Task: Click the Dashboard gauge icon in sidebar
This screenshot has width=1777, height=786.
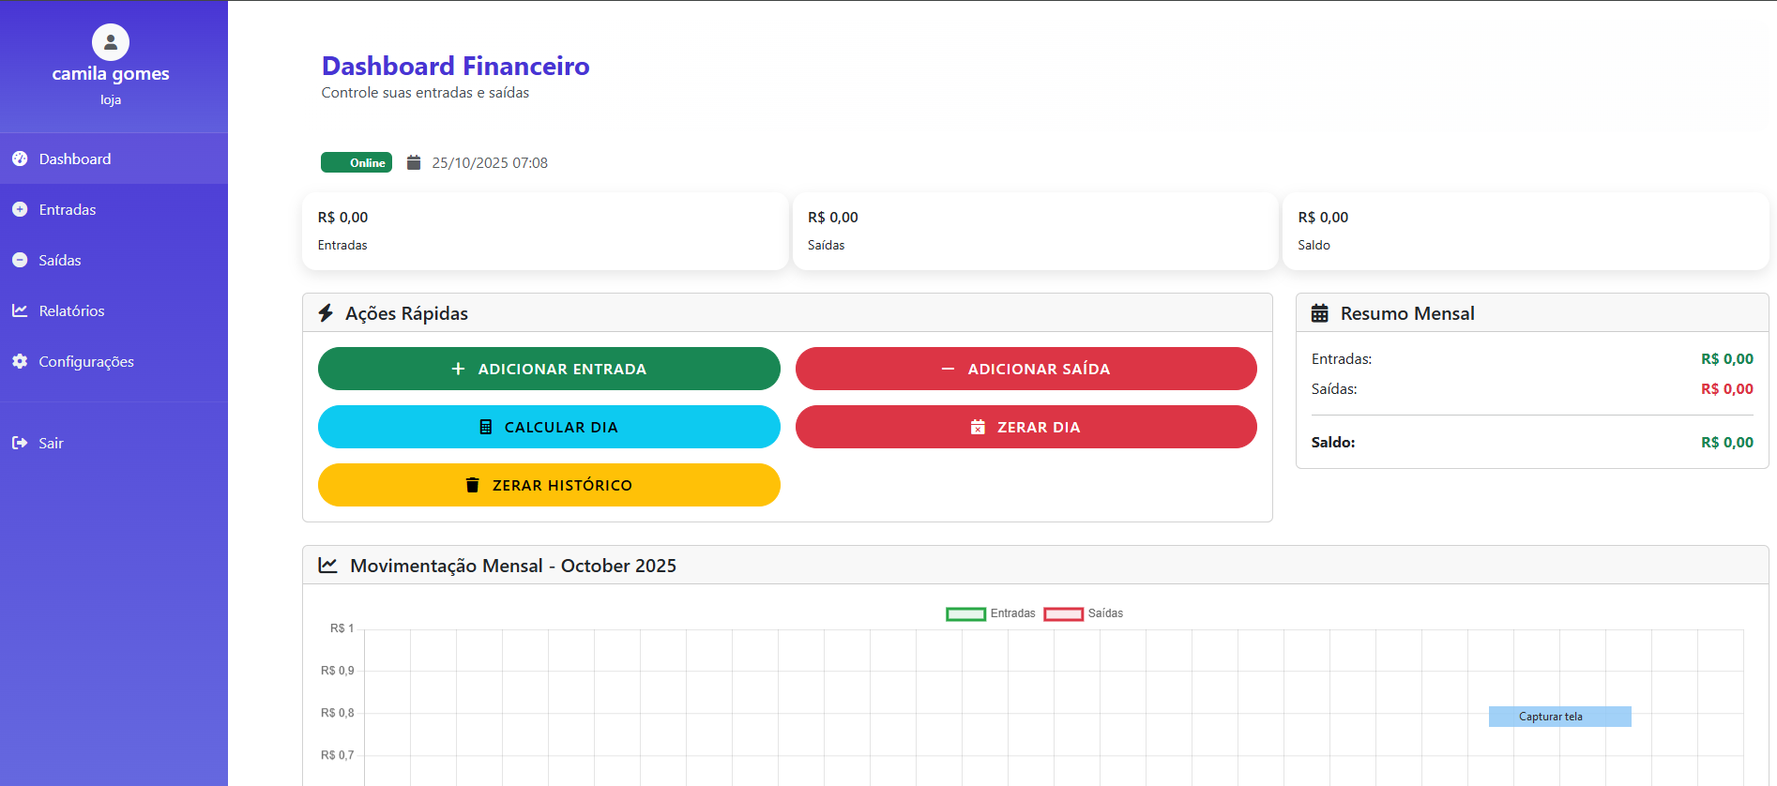Action: (x=20, y=159)
